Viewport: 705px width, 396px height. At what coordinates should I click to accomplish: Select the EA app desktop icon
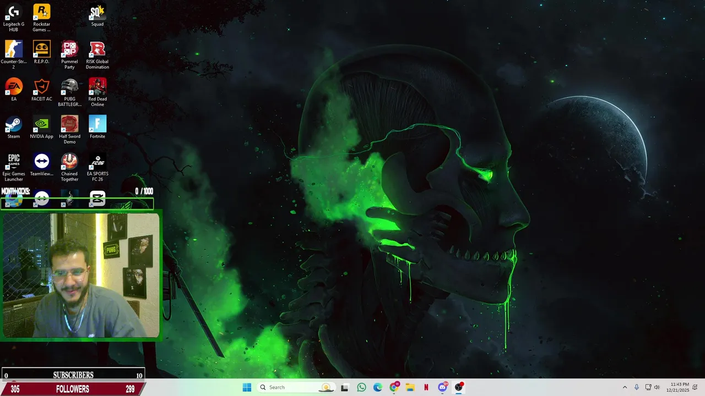point(14,90)
